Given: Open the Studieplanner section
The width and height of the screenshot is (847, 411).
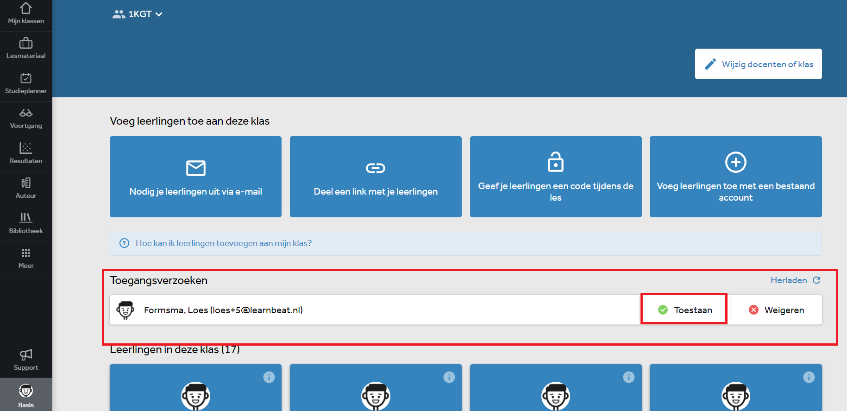Looking at the screenshot, I should 26,84.
